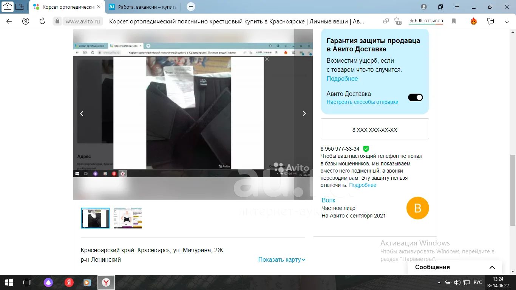This screenshot has height=290, width=516.
Task: Toggle the Авито Доставка switch
Action: (x=416, y=97)
